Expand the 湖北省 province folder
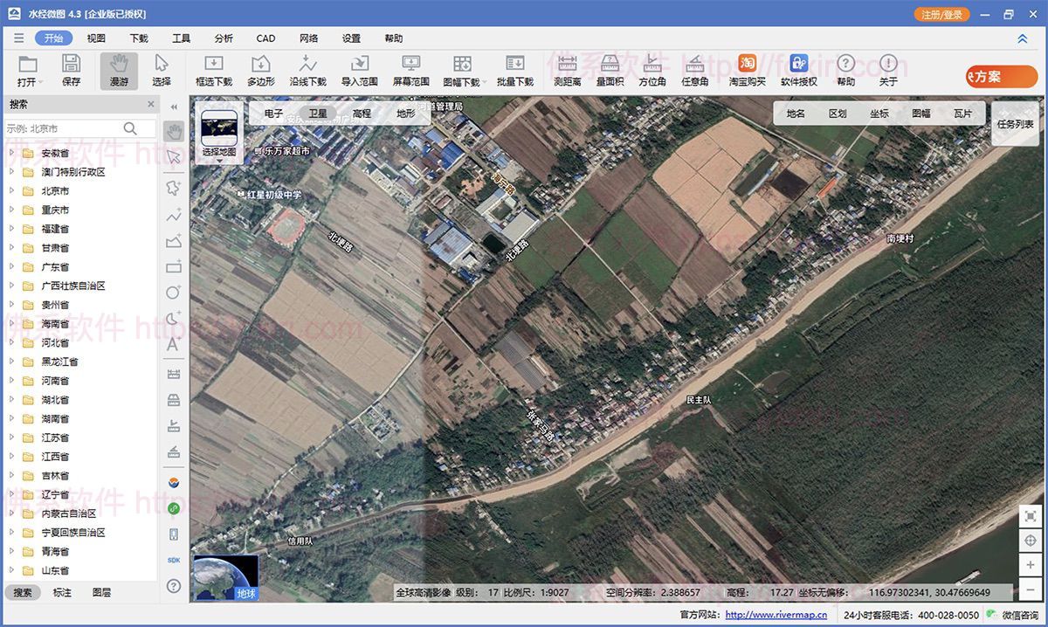 [x=12, y=400]
